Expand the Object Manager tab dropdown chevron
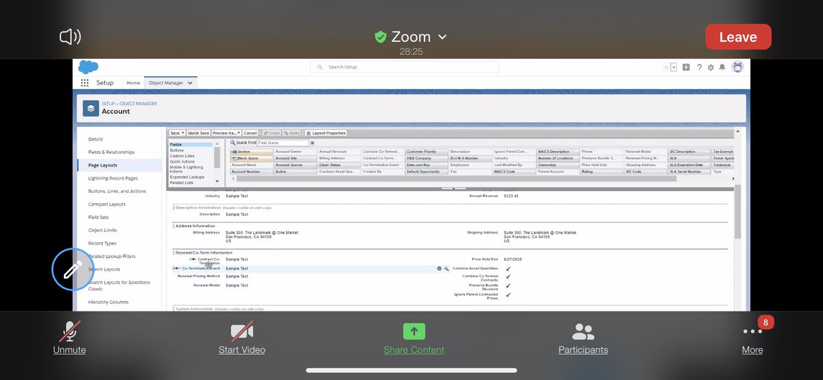Viewport: 823px width, 380px height. coord(191,83)
